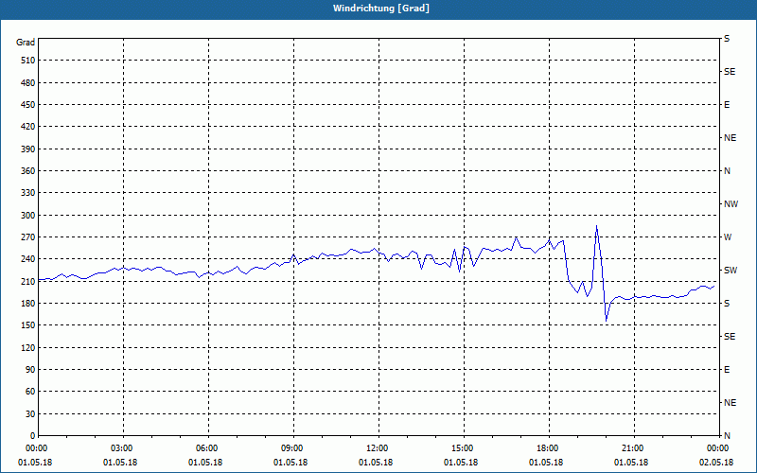The image size is (757, 473).
Task: Click the blue line's highest spike after 18:00
Action: click(x=597, y=225)
